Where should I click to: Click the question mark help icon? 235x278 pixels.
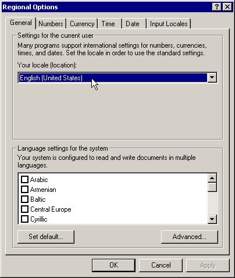coord(217,7)
